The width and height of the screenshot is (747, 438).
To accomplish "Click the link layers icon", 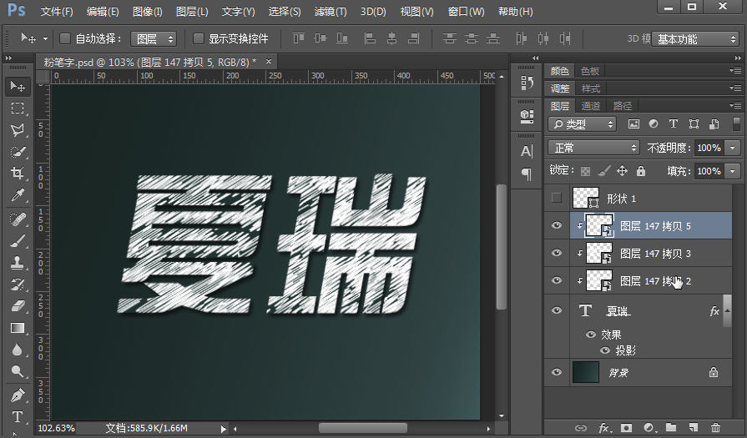I will pyautogui.click(x=581, y=427).
